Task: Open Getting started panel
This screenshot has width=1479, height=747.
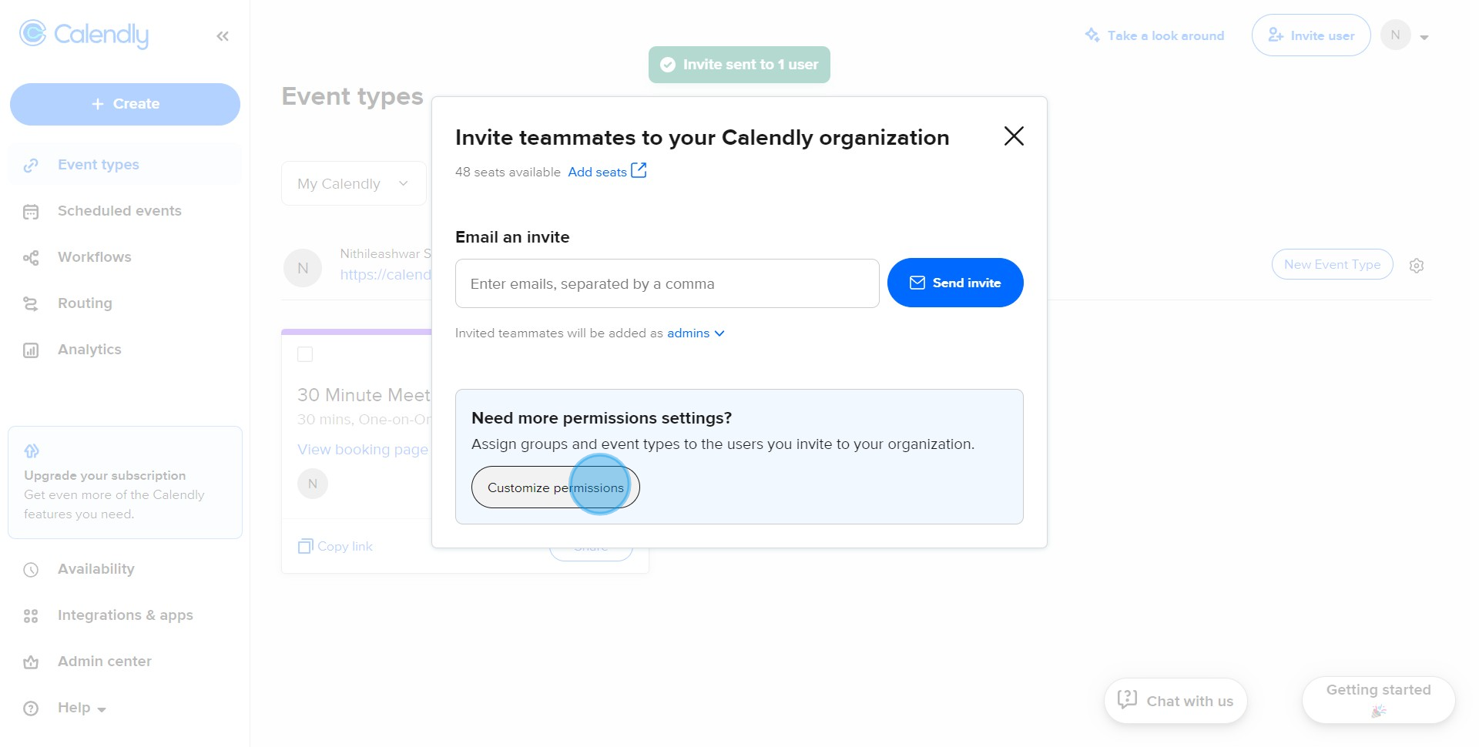Action: pos(1378,700)
